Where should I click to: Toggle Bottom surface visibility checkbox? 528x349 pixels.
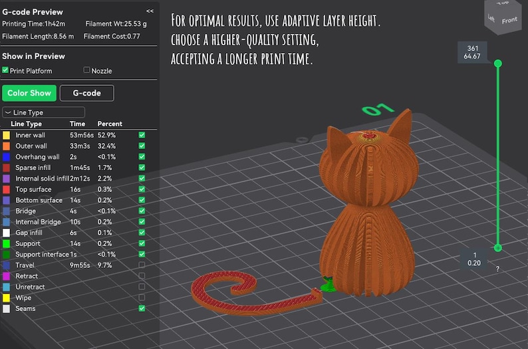[142, 200]
